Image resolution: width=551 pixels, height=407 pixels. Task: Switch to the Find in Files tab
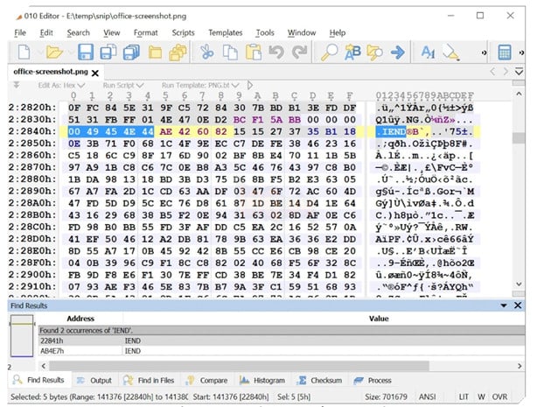coord(149,380)
